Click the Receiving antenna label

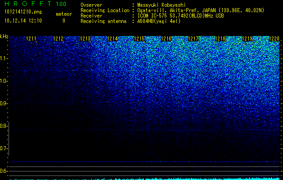(103, 21)
